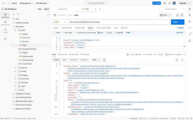
Task: Open the comments icon beside pencil
Action: (182, 15)
